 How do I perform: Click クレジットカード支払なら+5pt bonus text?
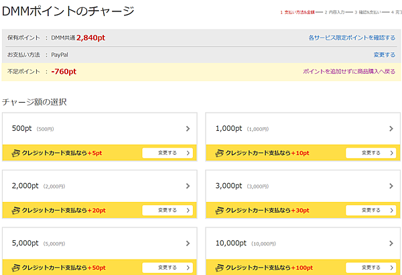pyautogui.click(x=62, y=153)
